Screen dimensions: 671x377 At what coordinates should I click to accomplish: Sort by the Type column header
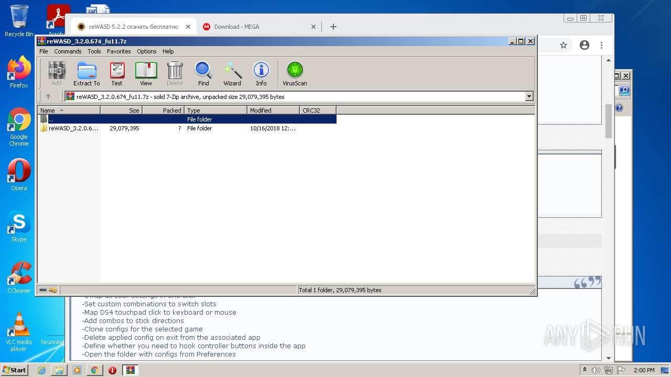216,110
